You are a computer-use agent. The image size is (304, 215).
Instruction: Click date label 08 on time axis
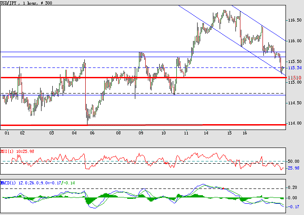(118, 133)
